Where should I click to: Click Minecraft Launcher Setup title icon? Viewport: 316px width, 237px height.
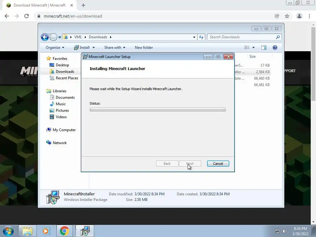pyautogui.click(x=85, y=57)
